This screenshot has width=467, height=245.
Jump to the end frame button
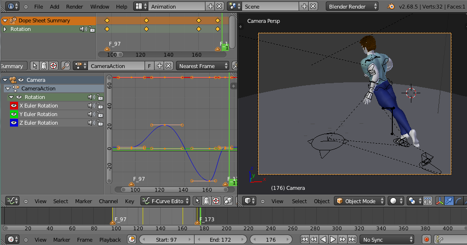tap(352, 239)
